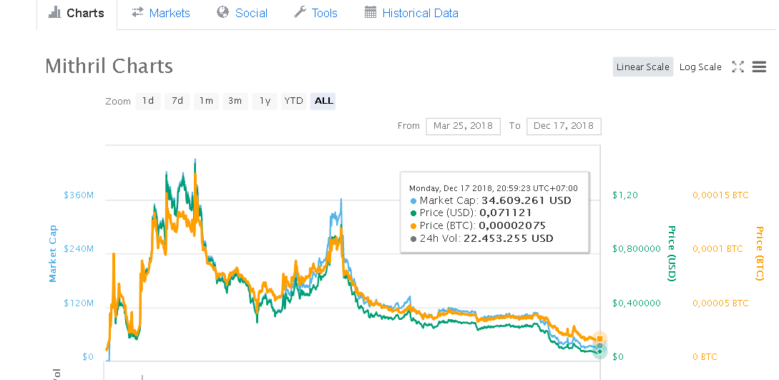Click the bar chart icon on Charts tab
The width and height of the screenshot is (779, 380).
(x=54, y=12)
